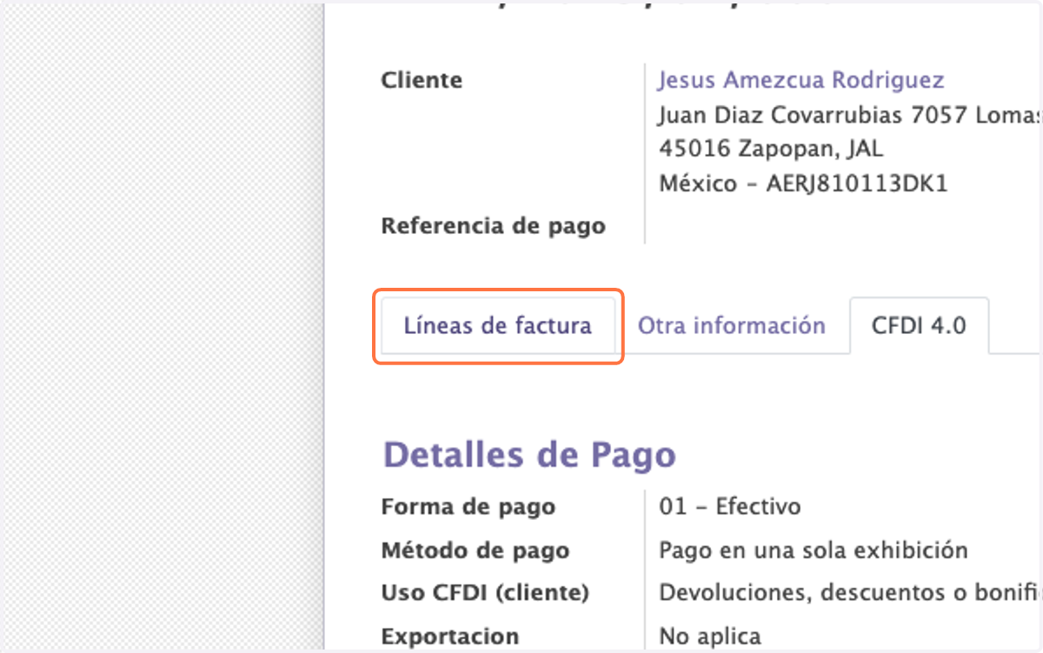Click the address line 45016 Zapopan, JAL
The height and width of the screenshot is (653, 1043).
[771, 150]
